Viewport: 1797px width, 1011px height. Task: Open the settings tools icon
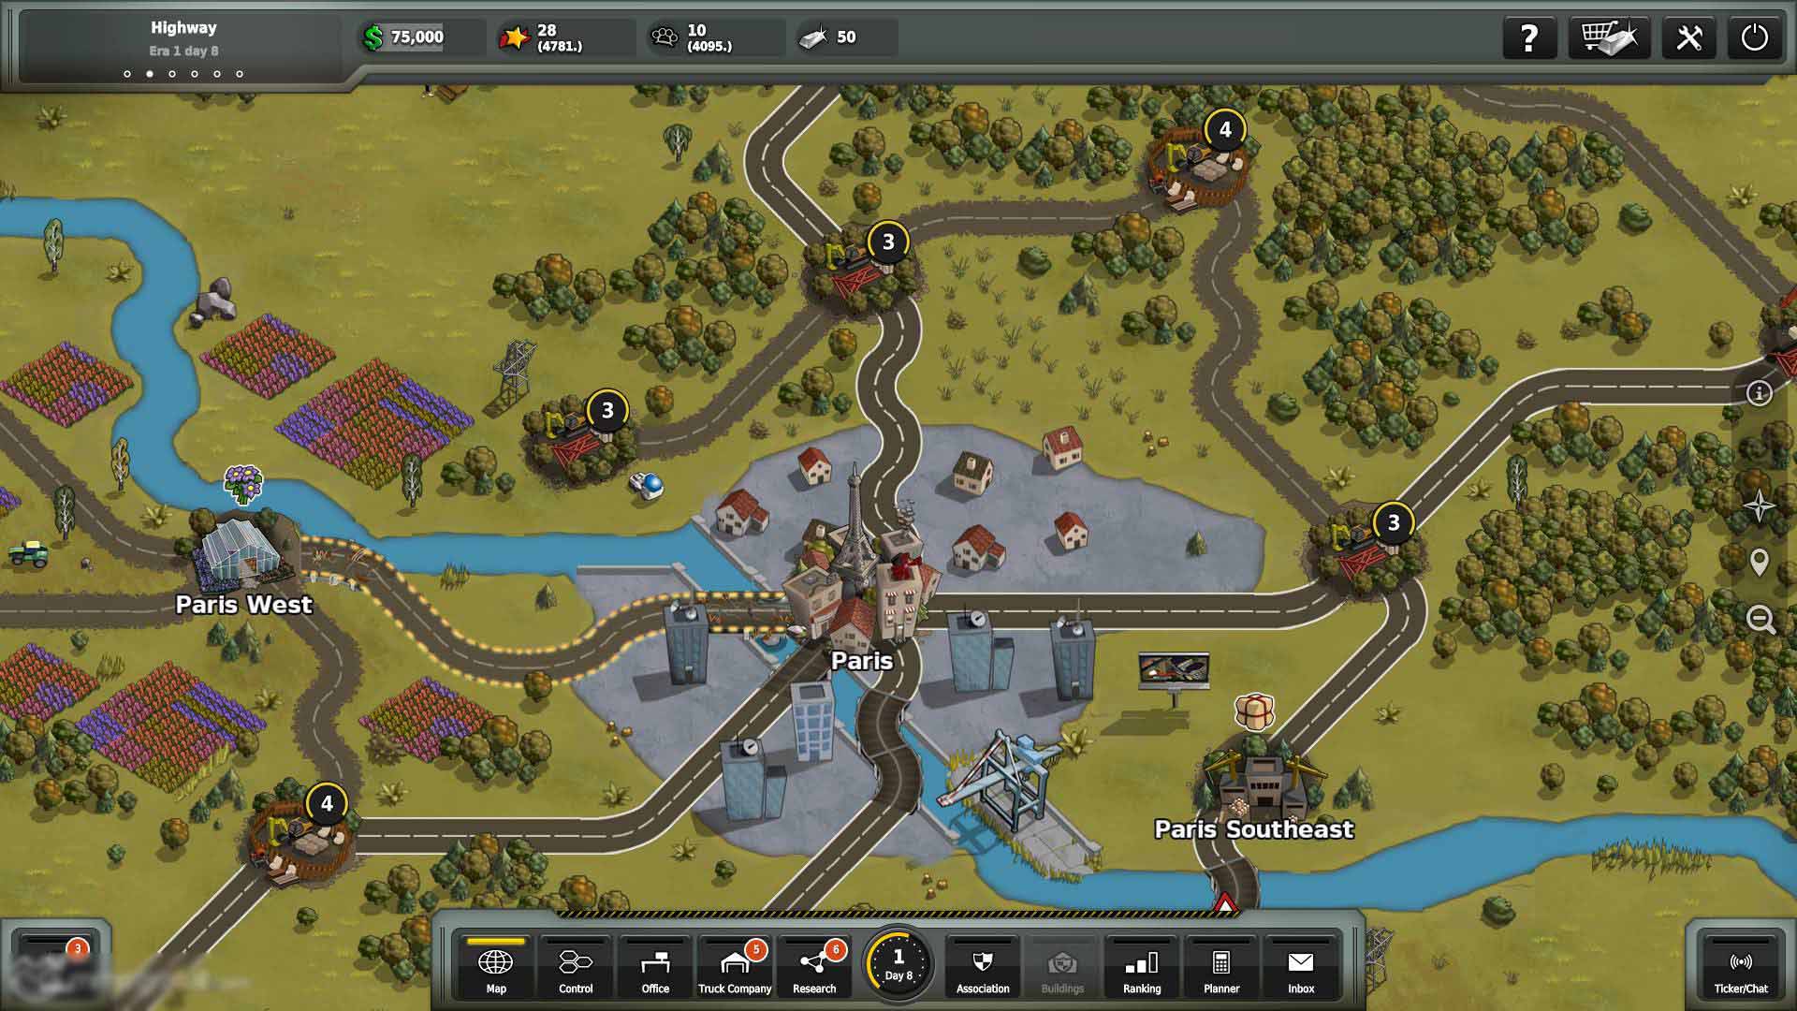click(x=1688, y=38)
